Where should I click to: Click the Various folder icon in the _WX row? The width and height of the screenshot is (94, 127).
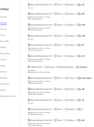67,36
